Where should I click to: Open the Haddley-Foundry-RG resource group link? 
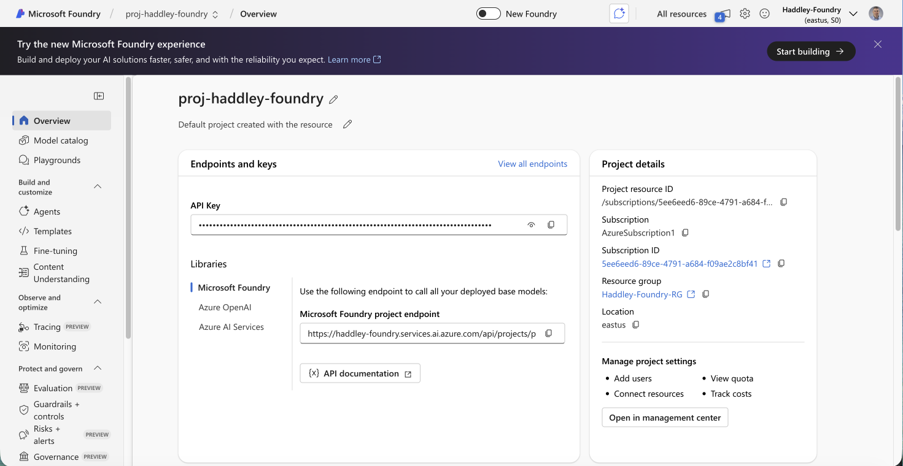coord(642,294)
